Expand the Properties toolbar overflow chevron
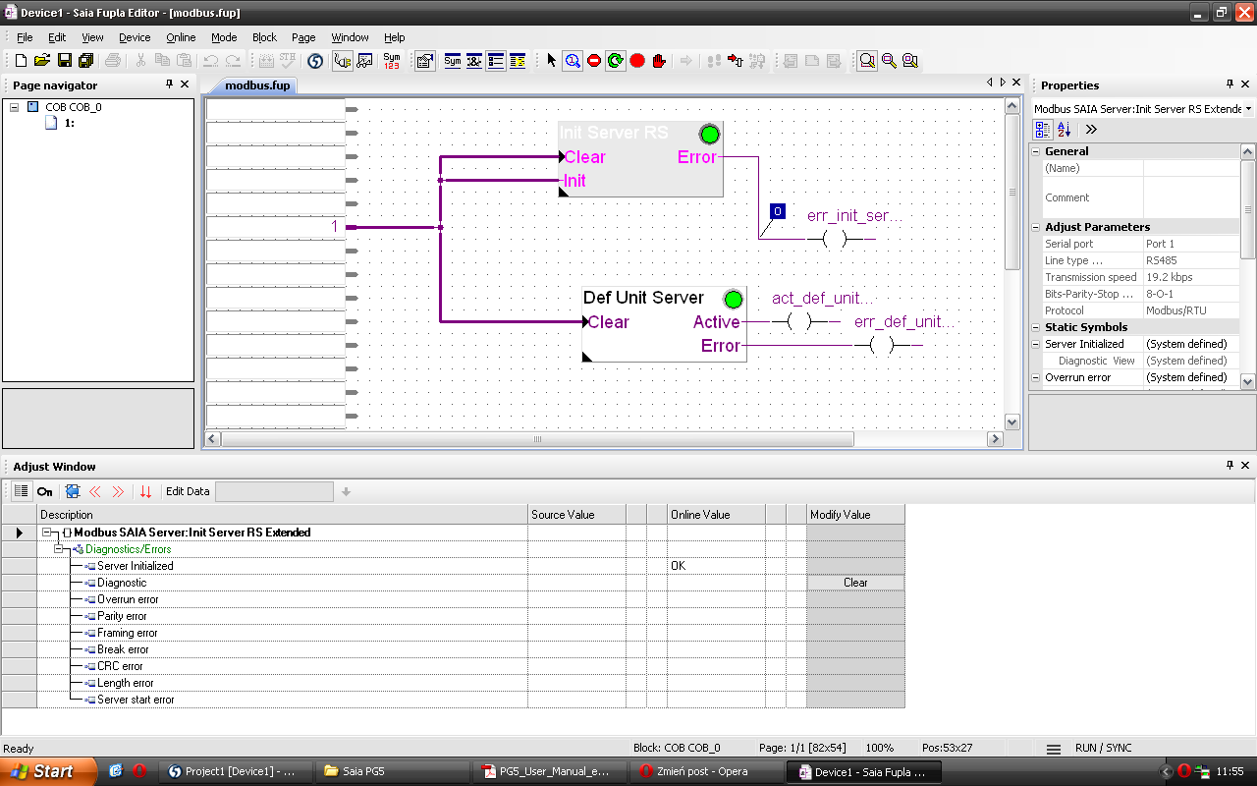This screenshot has width=1257, height=786. (1091, 130)
